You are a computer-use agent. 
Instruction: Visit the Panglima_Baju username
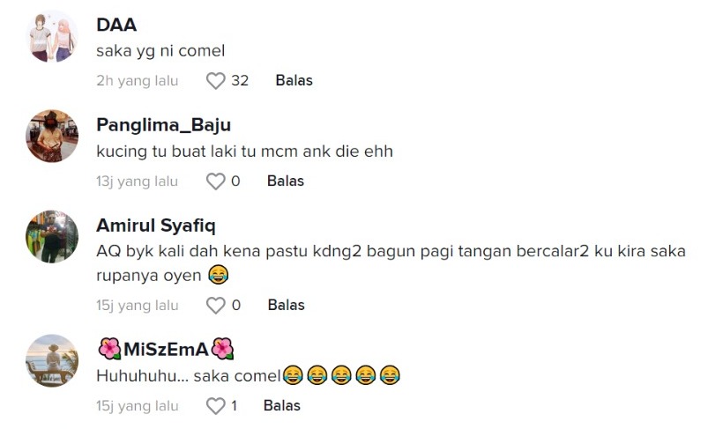[163, 125]
